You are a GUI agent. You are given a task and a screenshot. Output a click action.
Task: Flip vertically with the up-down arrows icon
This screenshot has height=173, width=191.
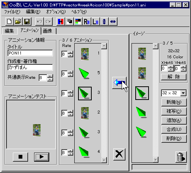click(x=104, y=22)
